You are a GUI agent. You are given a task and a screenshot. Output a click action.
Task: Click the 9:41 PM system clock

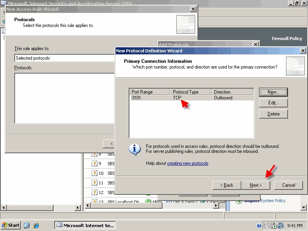(x=295, y=226)
